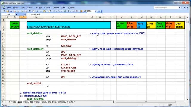The height and width of the screenshot is (107, 191).
Task: Open the Name Box dropdown arrow
Action: (x=17, y=15)
